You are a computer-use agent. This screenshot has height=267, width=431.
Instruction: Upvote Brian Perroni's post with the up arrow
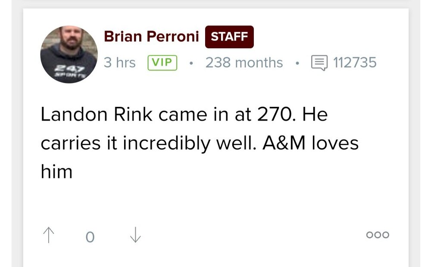[49, 236]
